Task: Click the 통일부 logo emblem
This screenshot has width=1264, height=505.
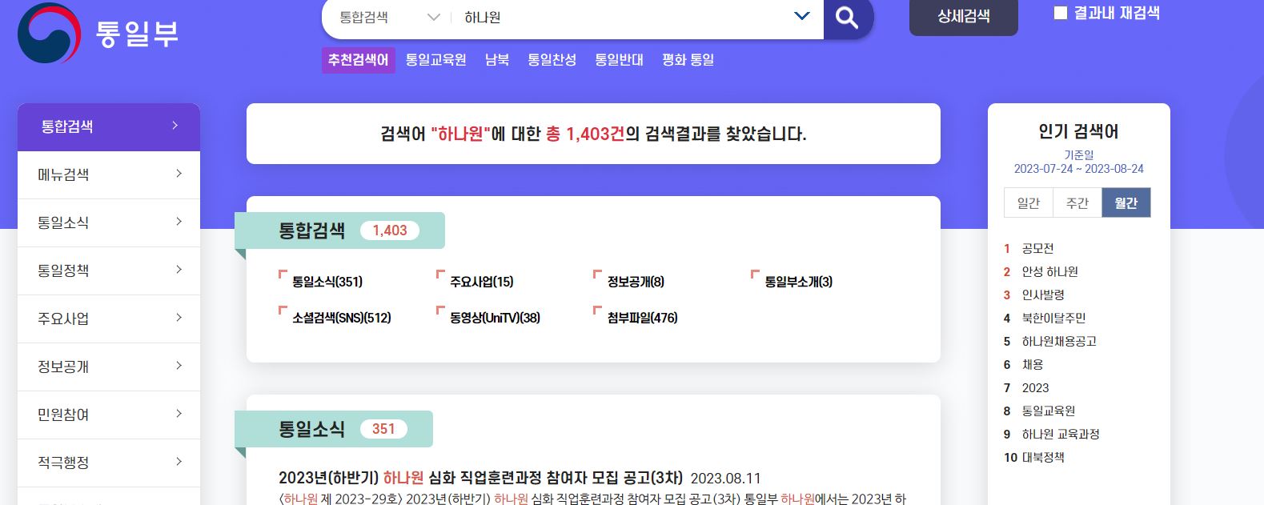Action: click(49, 33)
